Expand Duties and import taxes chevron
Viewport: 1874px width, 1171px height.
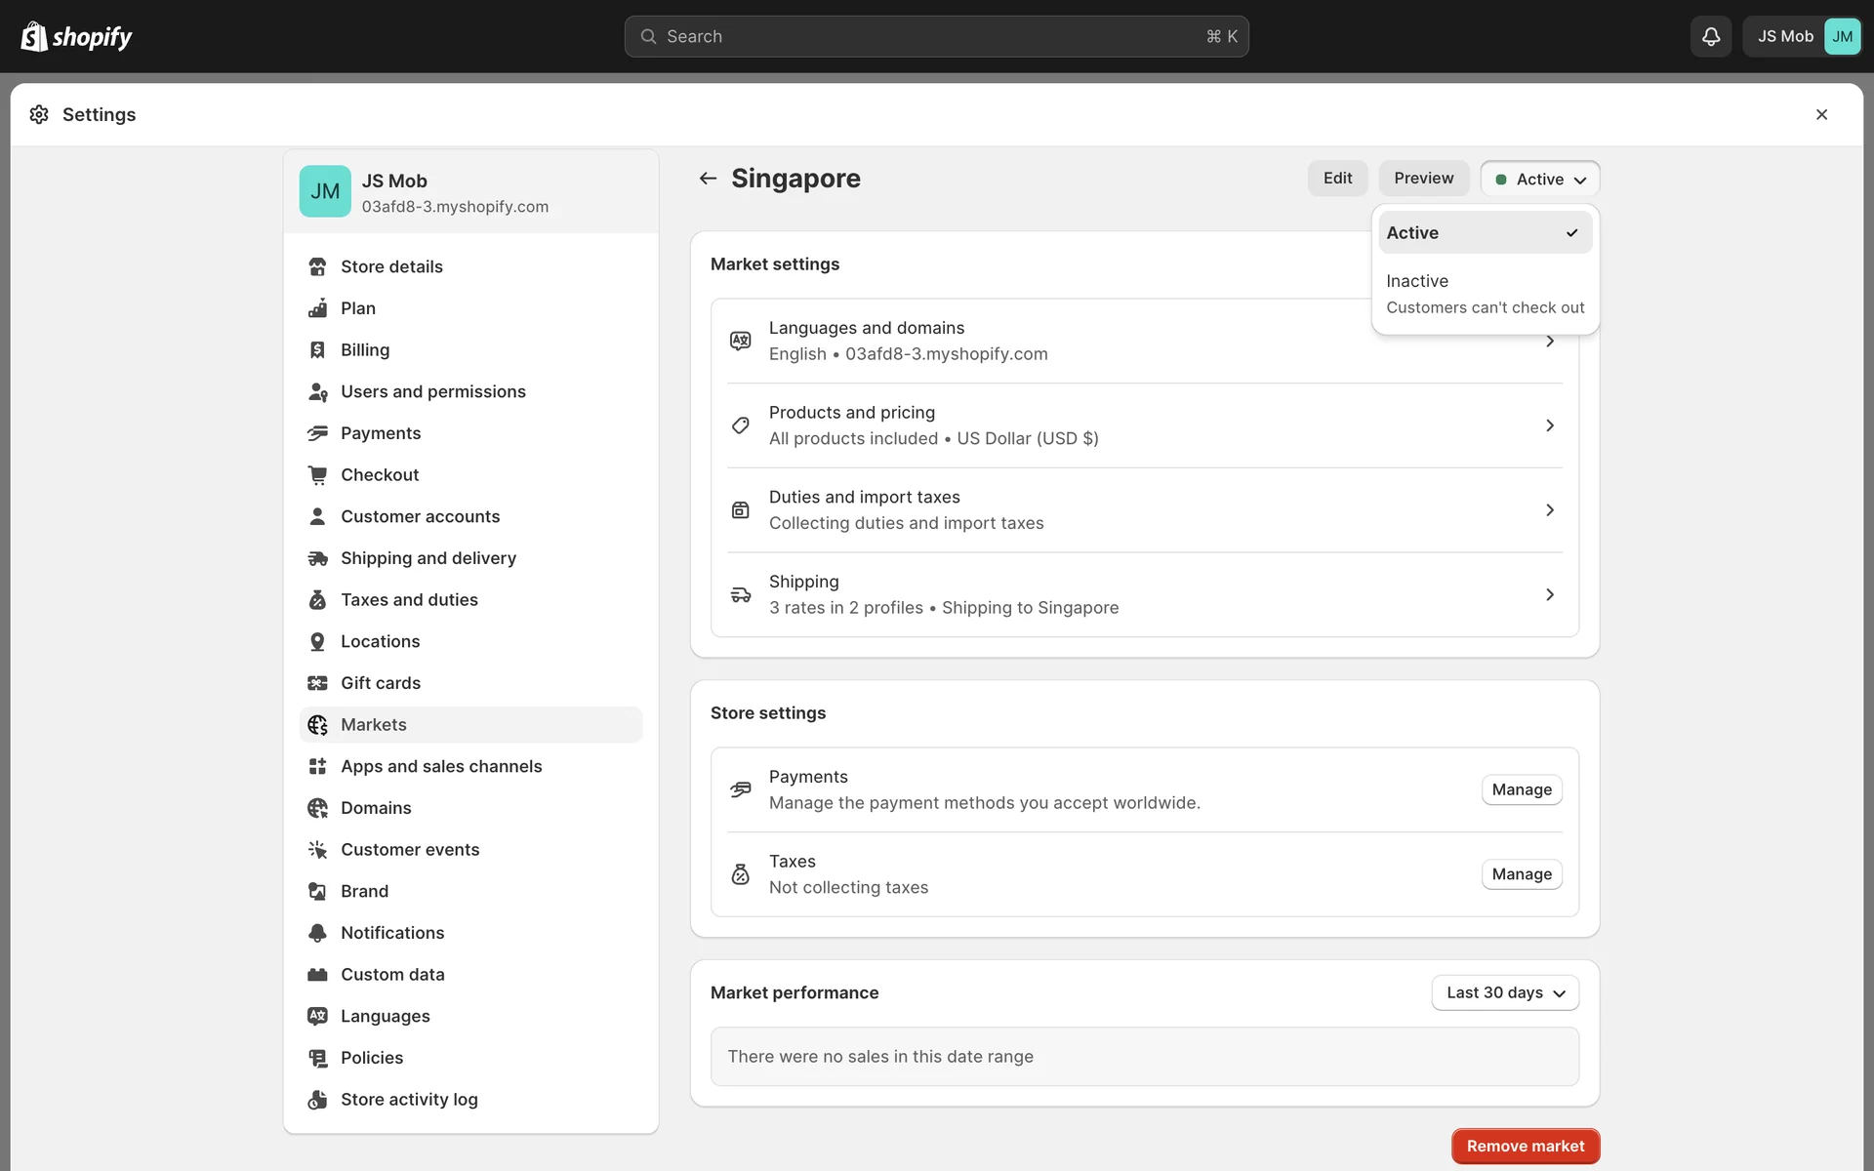1549,510
